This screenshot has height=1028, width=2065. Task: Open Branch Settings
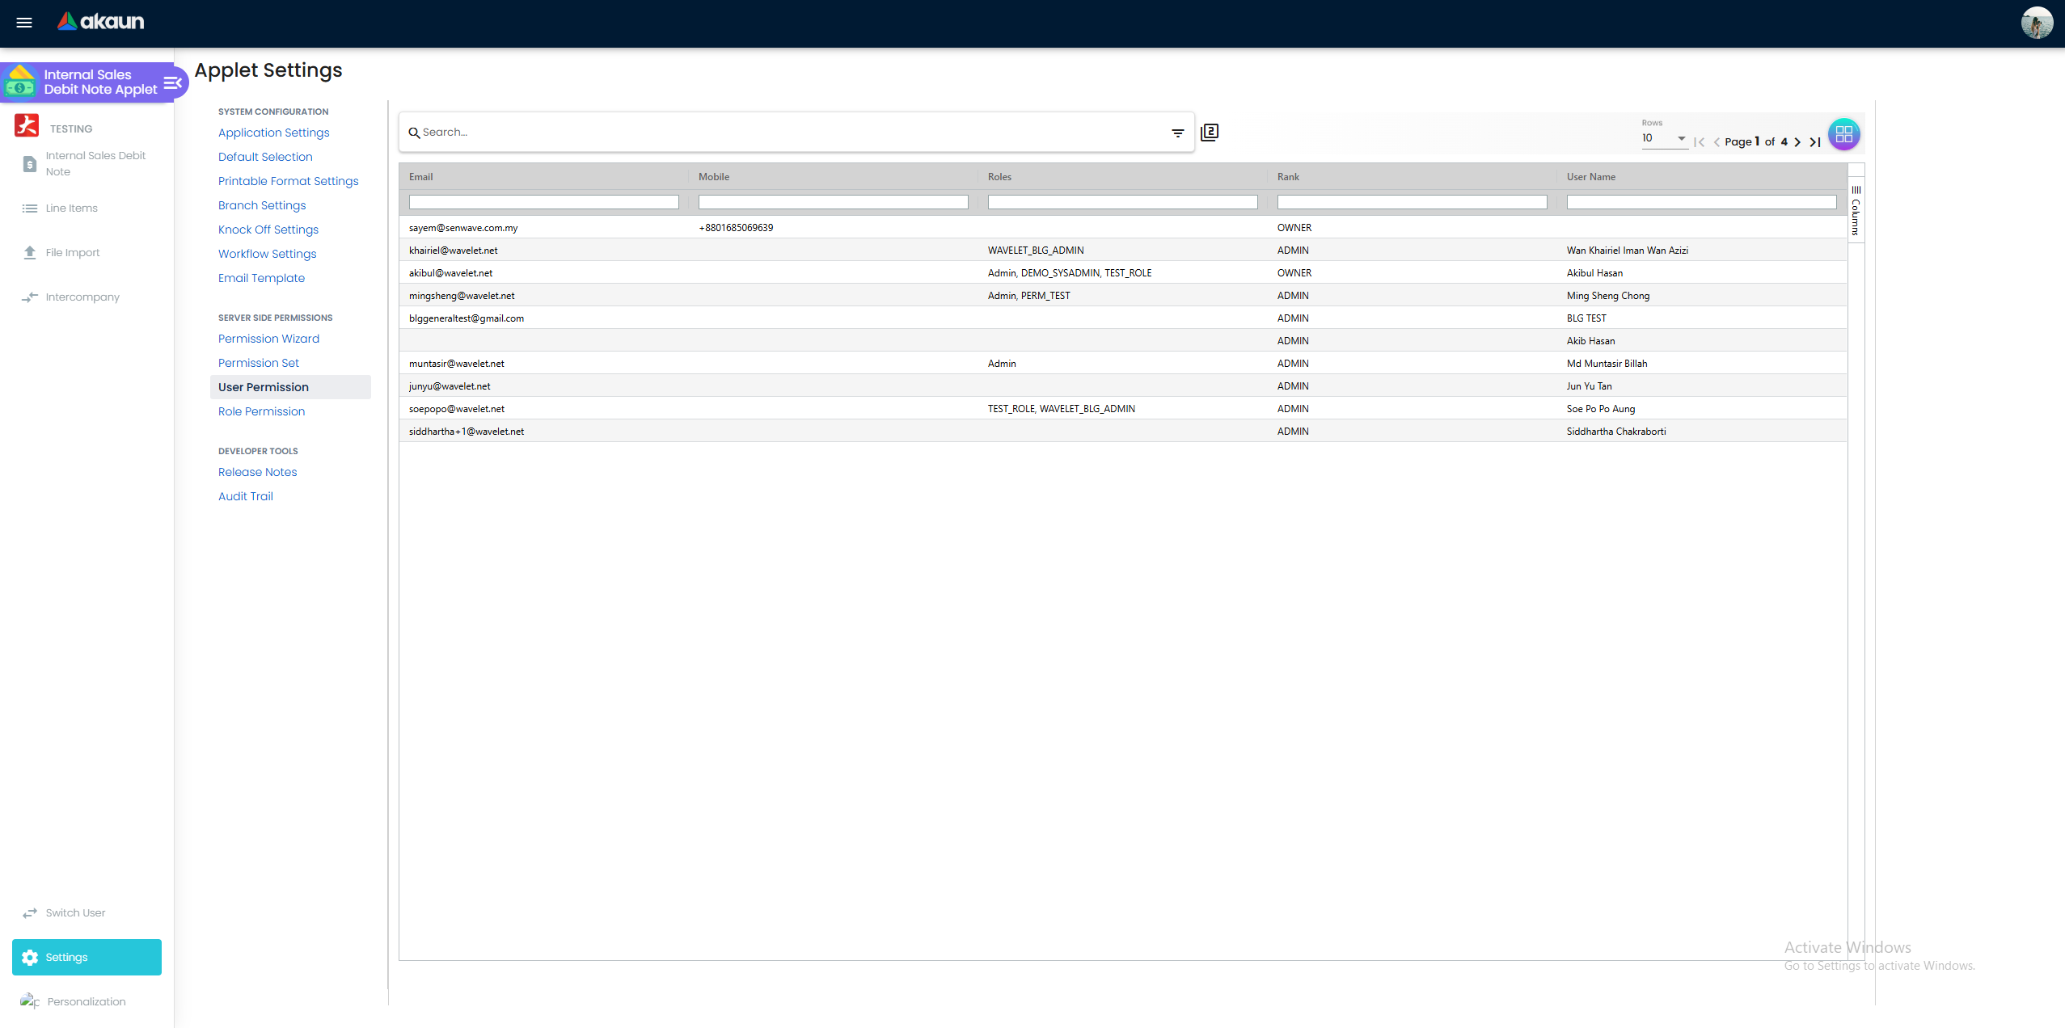pos(262,205)
